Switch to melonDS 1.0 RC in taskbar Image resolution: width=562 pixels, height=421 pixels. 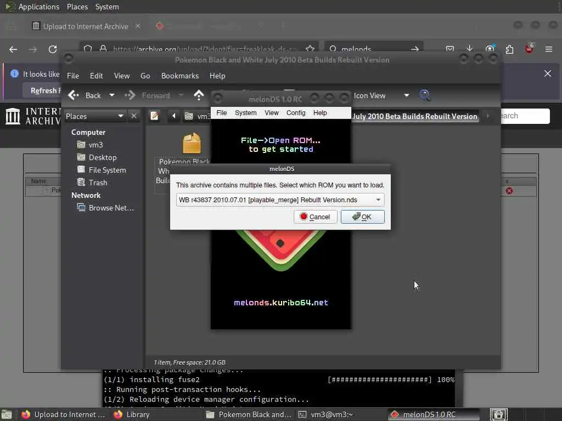(434, 414)
